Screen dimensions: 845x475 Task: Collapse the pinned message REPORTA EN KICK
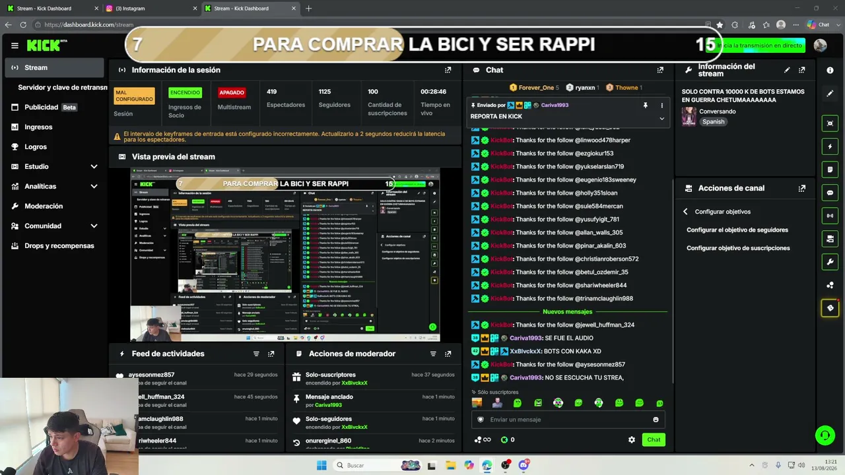point(661,118)
